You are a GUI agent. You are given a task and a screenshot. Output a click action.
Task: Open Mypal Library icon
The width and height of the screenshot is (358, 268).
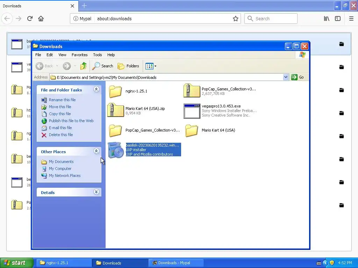click(327, 18)
